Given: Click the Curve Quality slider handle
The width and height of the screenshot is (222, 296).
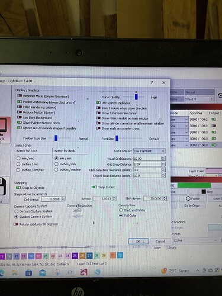Looking at the screenshot, I should click(136, 96).
